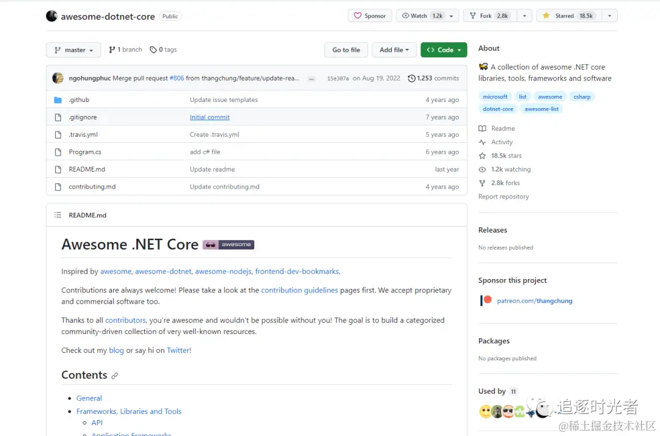View 2.8k forks link
Image resolution: width=660 pixels, height=436 pixels.
pyautogui.click(x=499, y=183)
